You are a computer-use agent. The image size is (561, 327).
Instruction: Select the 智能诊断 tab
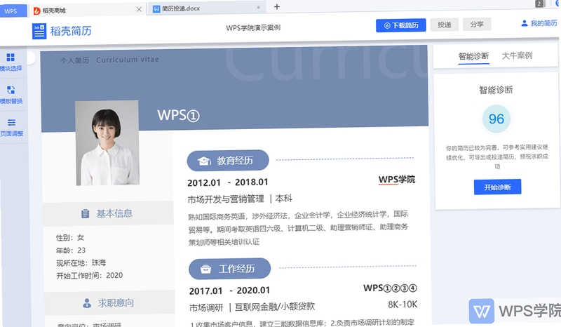[474, 56]
